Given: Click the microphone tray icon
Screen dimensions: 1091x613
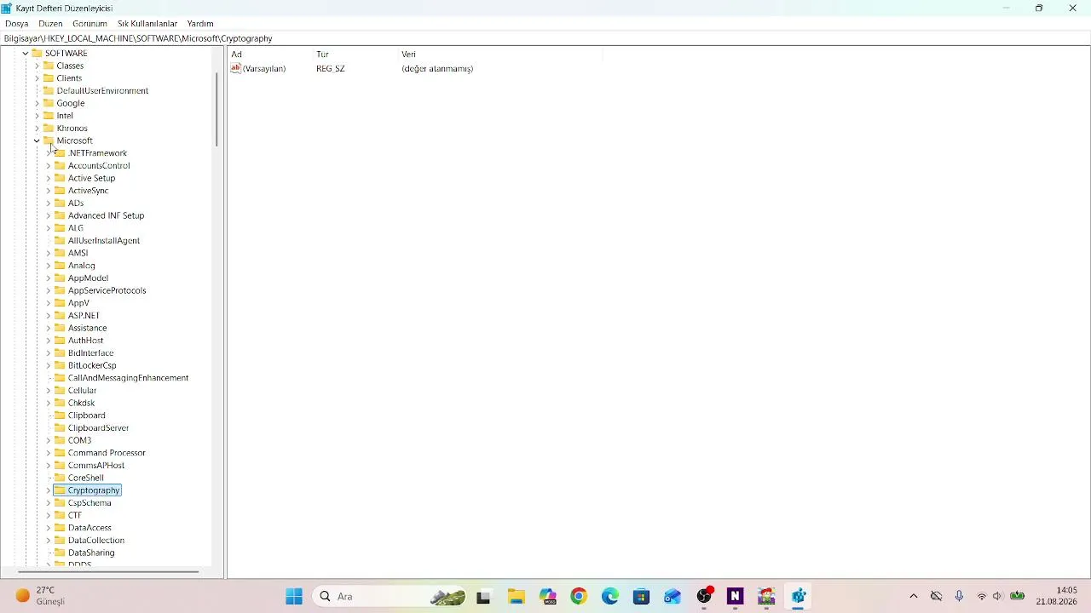Looking at the screenshot, I should (959, 596).
